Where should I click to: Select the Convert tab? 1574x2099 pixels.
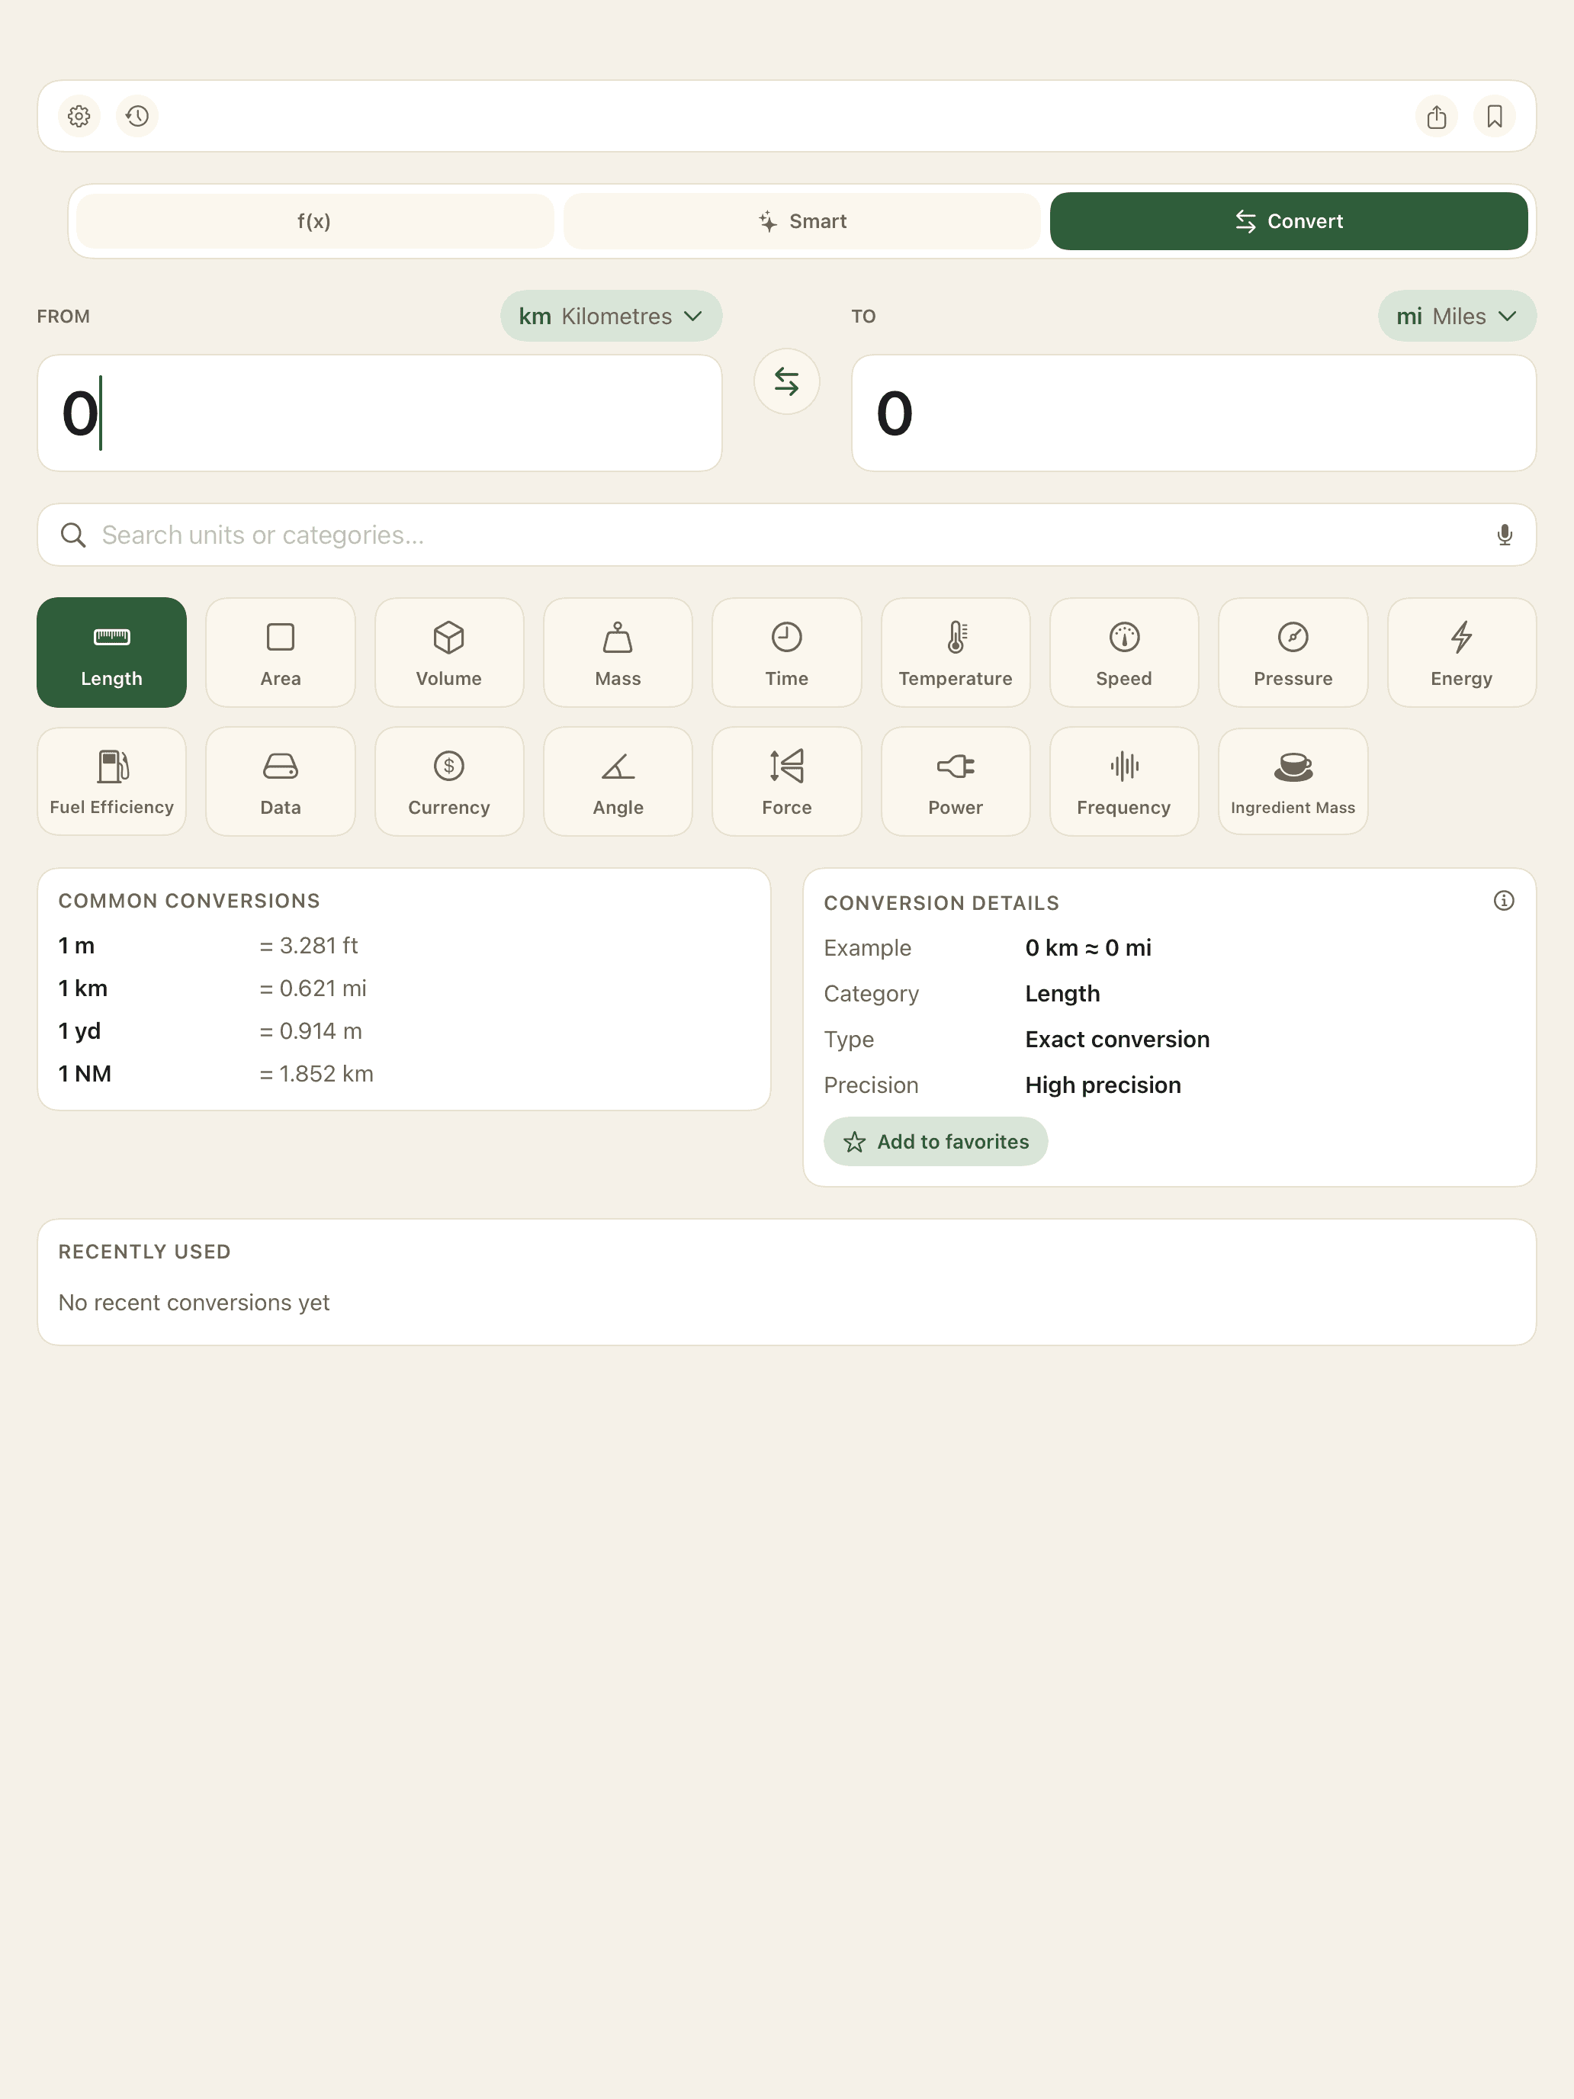point(1289,221)
